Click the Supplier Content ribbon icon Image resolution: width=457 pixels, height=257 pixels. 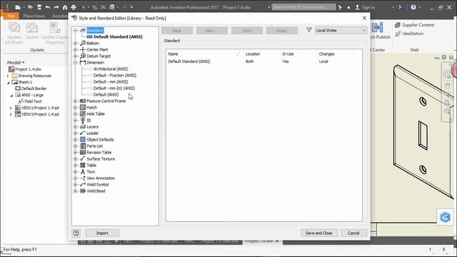[x=398, y=25]
